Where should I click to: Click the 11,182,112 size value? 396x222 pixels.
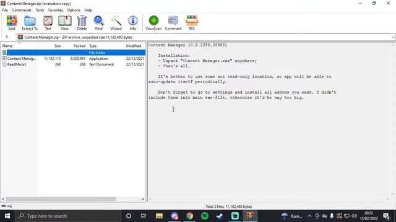point(52,59)
